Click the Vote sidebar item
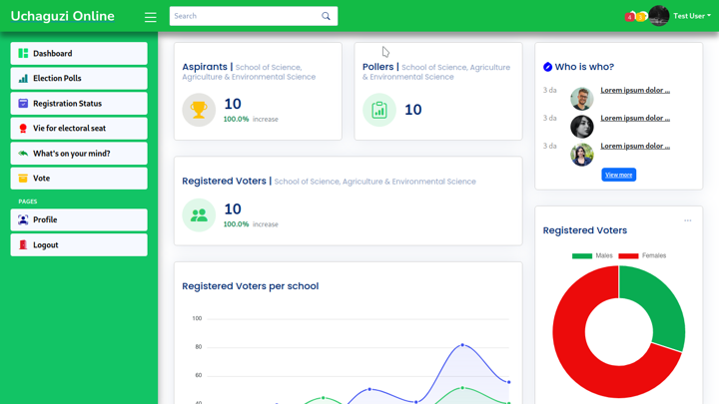This screenshot has height=404, width=719. (79, 179)
